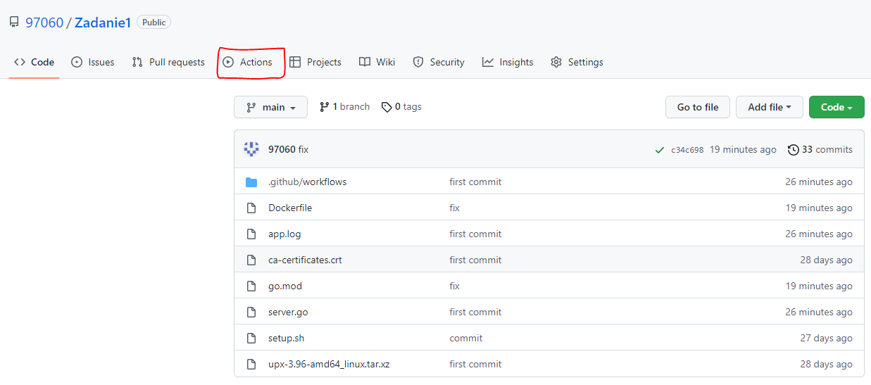The width and height of the screenshot is (871, 385).
Task: Open the app.log file
Action: (284, 234)
